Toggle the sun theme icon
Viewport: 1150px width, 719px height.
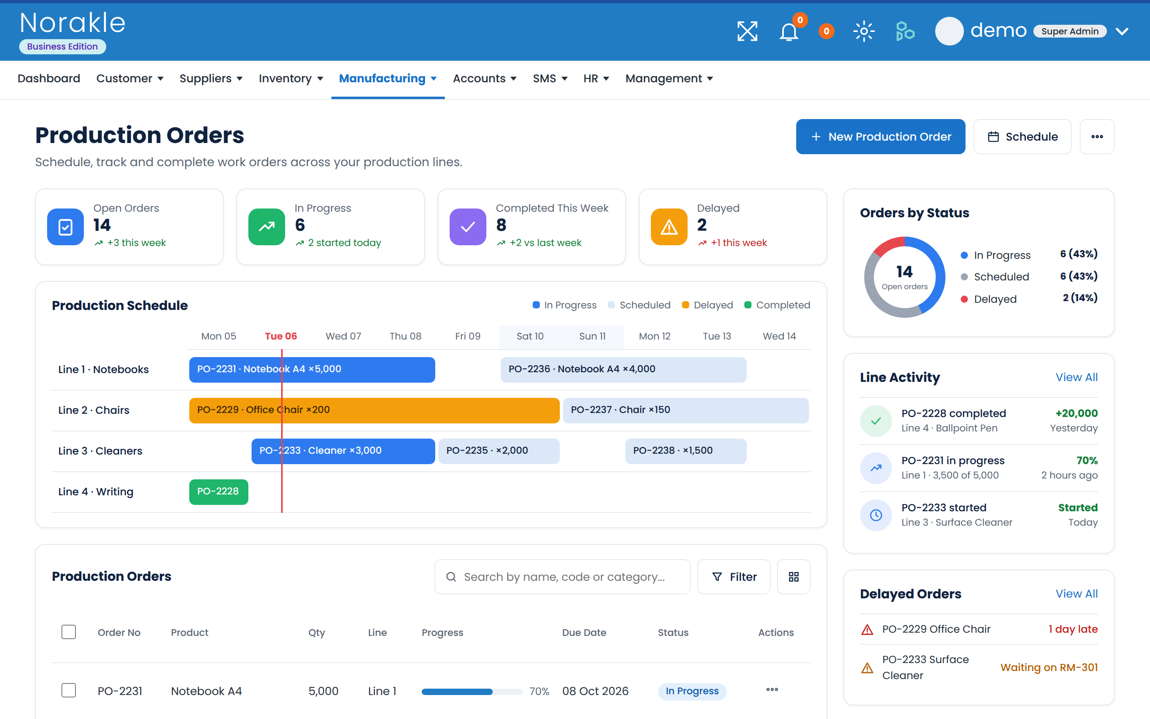tap(864, 32)
